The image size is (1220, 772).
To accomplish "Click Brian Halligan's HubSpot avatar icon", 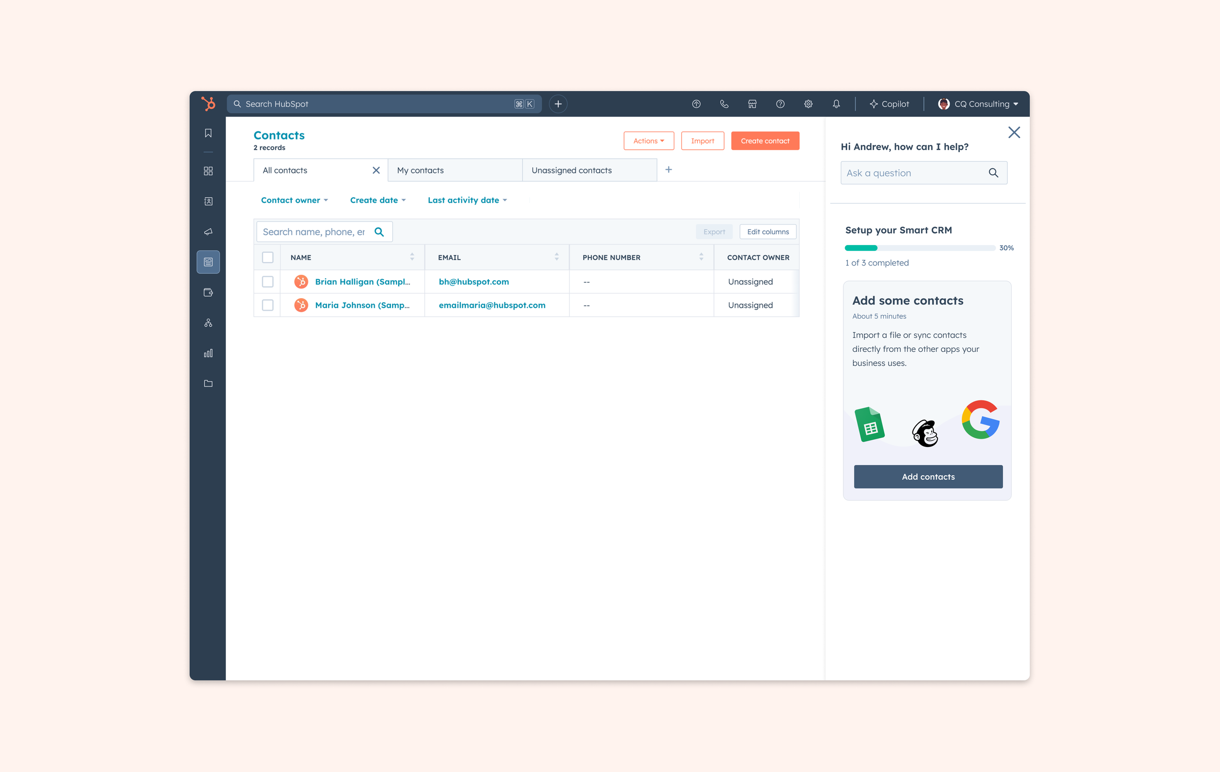I will pos(301,282).
